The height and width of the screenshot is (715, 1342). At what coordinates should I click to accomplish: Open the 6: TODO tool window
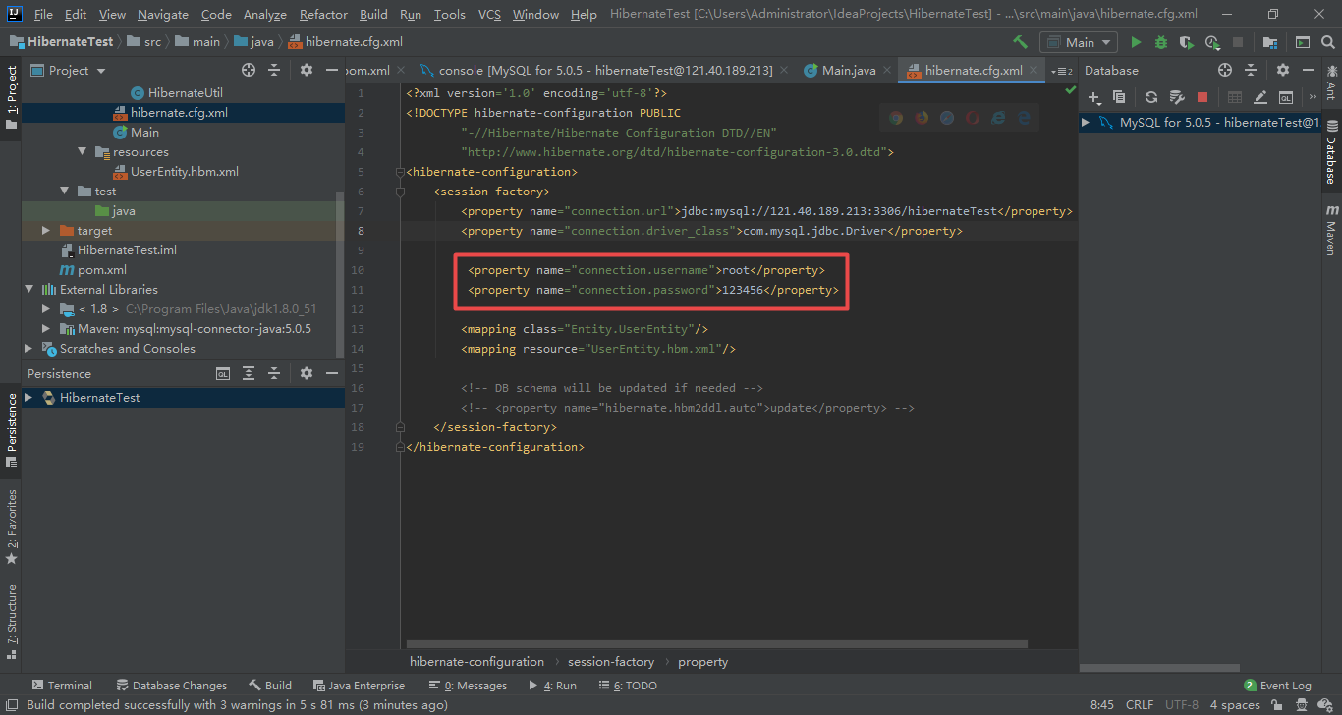pos(627,685)
